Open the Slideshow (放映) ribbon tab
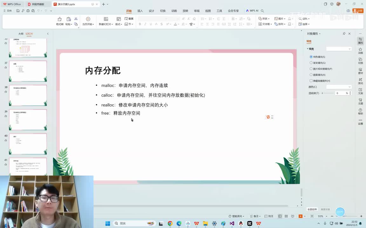The width and height of the screenshot is (366, 228). click(185, 11)
